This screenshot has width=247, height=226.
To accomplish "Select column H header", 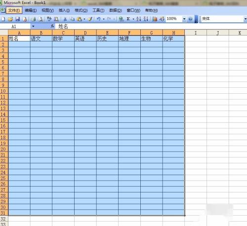I will tap(173, 33).
